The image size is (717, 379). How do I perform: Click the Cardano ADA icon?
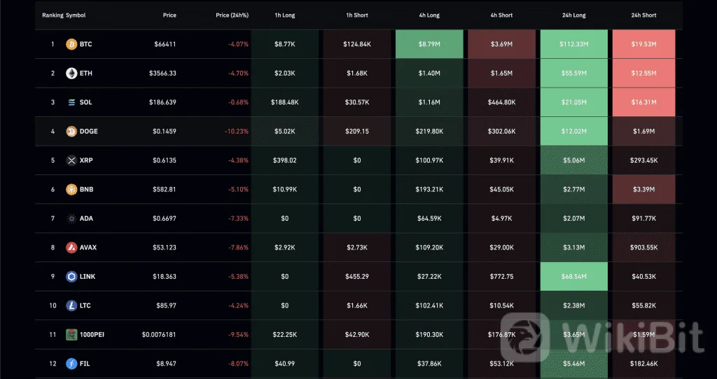click(x=71, y=219)
